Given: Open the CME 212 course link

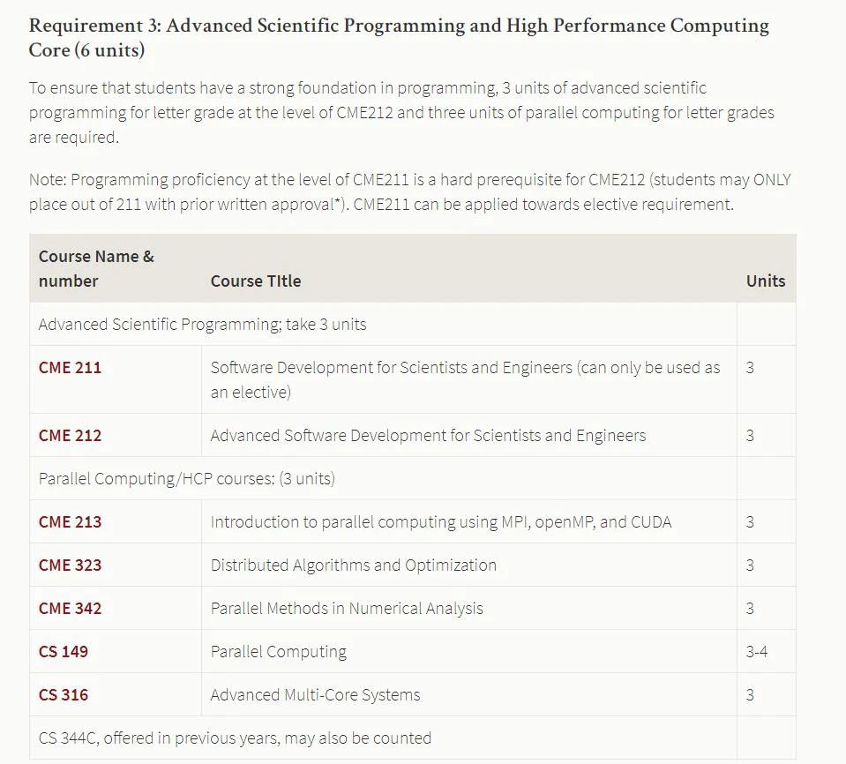Looking at the screenshot, I should point(71,436).
